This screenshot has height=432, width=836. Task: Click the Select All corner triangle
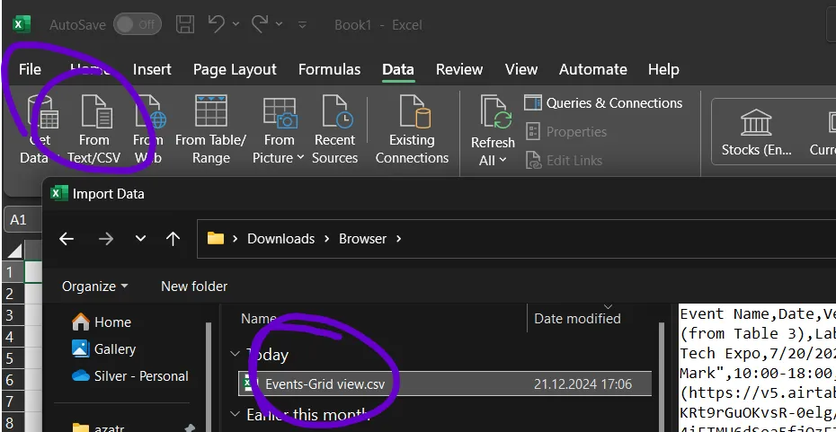pos(14,251)
